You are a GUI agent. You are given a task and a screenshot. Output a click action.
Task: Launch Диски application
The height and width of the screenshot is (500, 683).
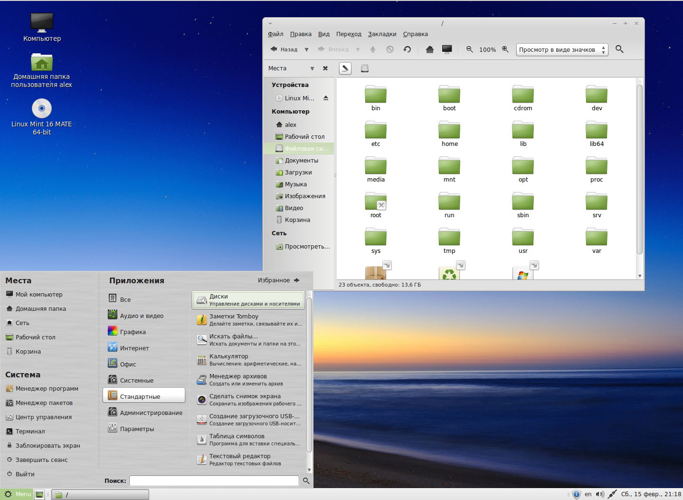[248, 300]
